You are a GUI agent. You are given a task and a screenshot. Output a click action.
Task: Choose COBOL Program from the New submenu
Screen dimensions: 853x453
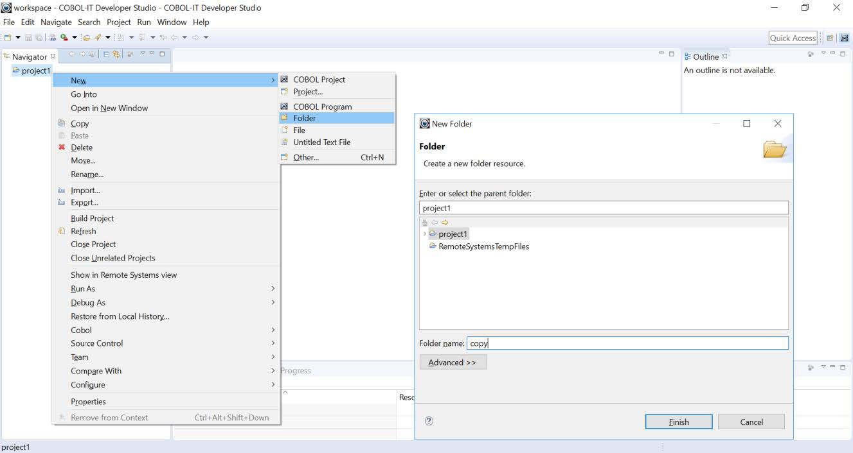[322, 107]
